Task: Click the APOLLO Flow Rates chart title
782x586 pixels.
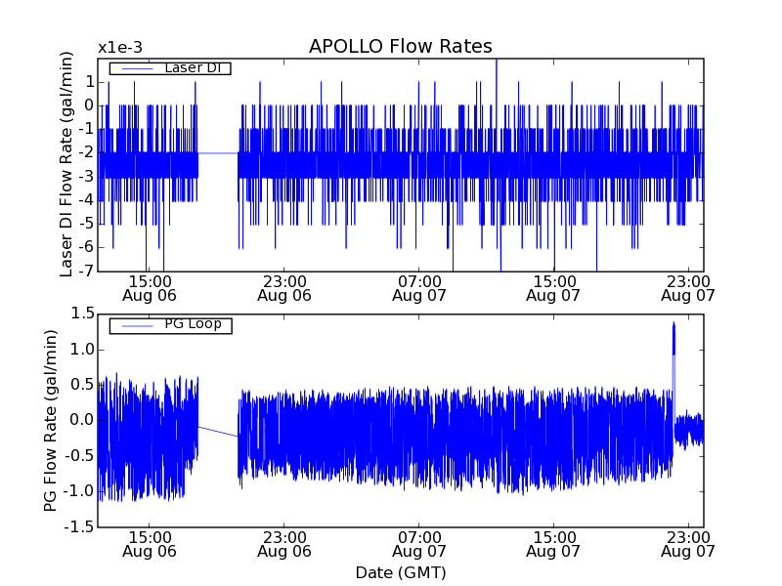Action: coord(400,47)
